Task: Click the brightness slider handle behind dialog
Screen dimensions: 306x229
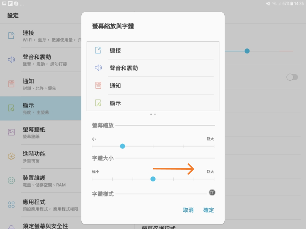Action: point(247,51)
